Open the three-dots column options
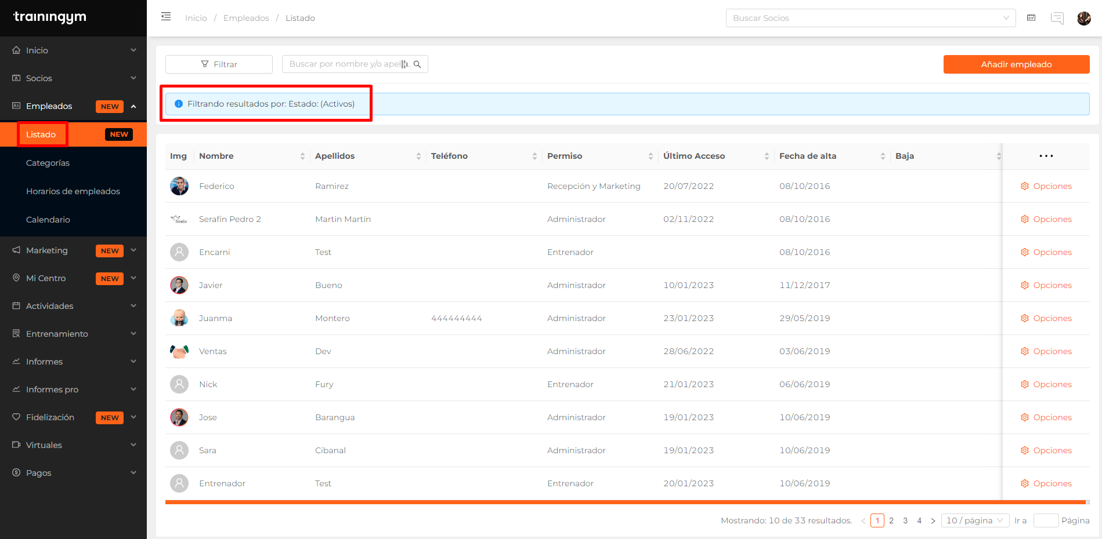The image size is (1102, 539). (x=1046, y=156)
